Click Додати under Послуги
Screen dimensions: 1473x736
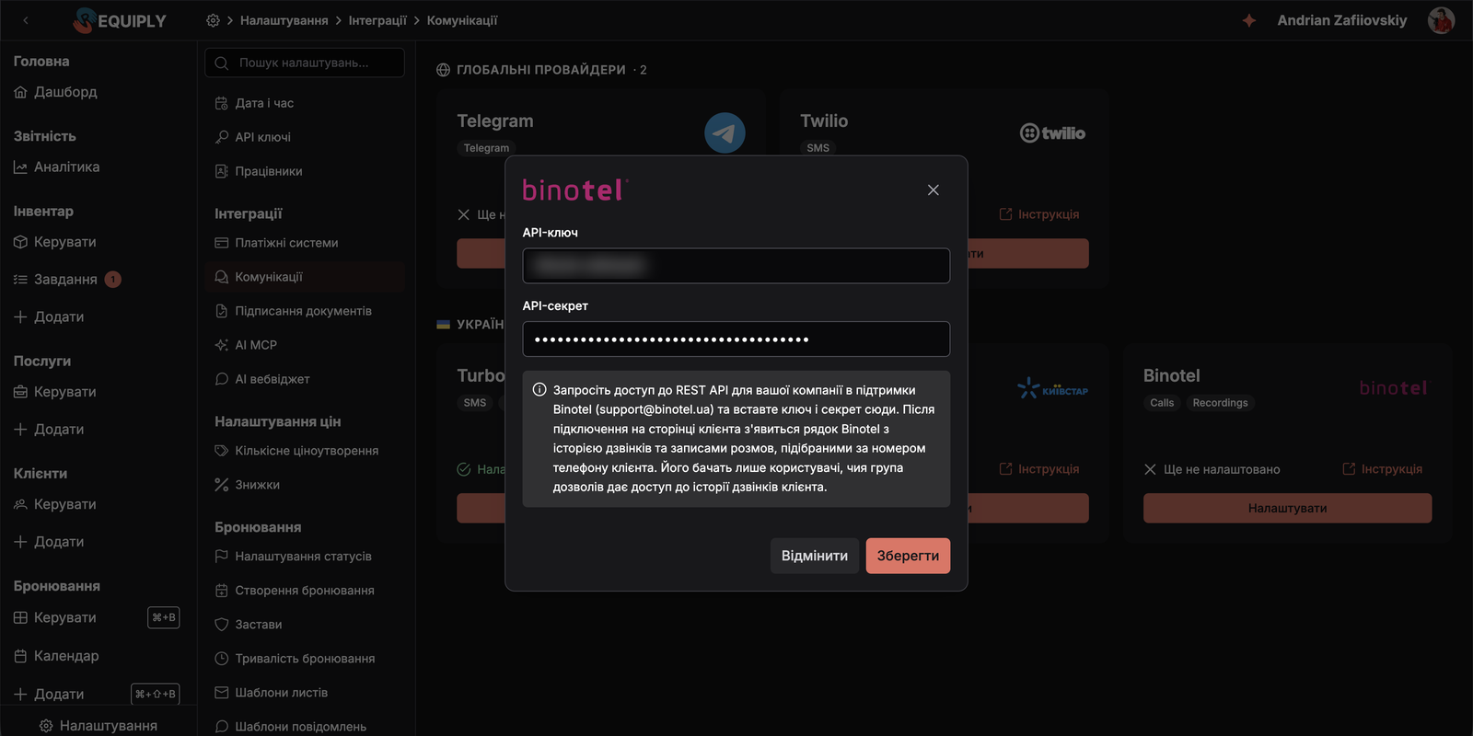(49, 430)
